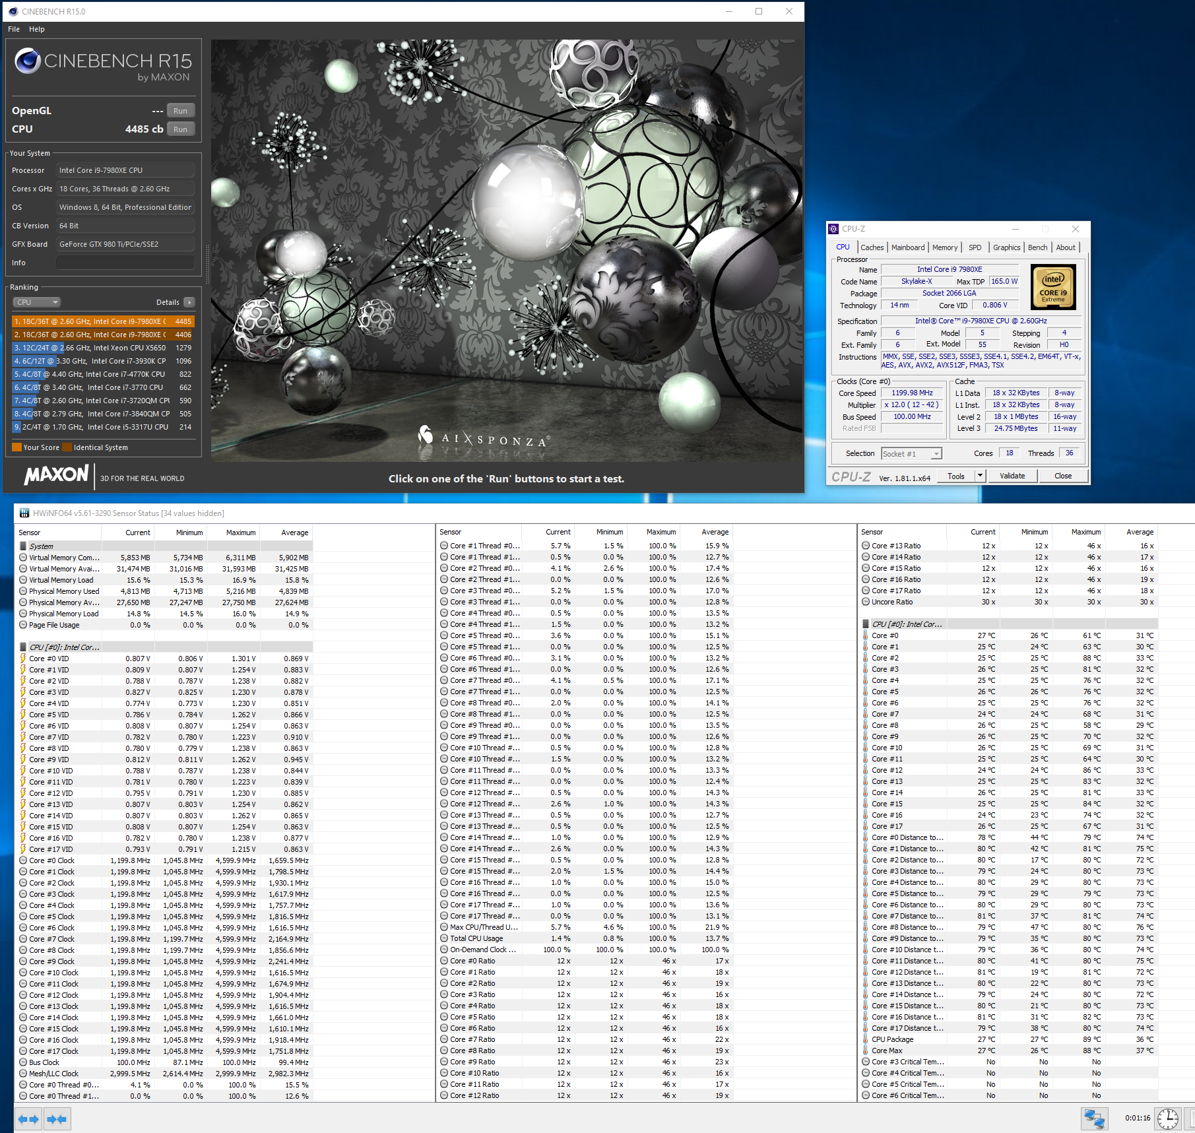Click the Identical System brown legend swatch
Screen dimensions: 1195x1133
click(x=67, y=447)
